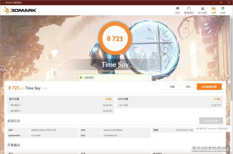233x154 pixels.
Task: Click the large Time Spy banner title
Action: click(115, 65)
